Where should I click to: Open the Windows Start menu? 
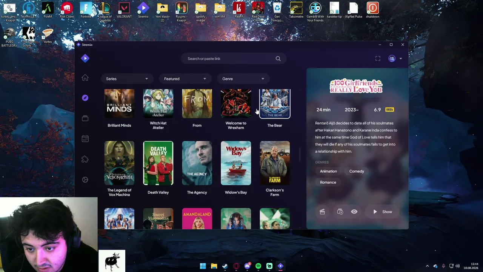(203, 266)
